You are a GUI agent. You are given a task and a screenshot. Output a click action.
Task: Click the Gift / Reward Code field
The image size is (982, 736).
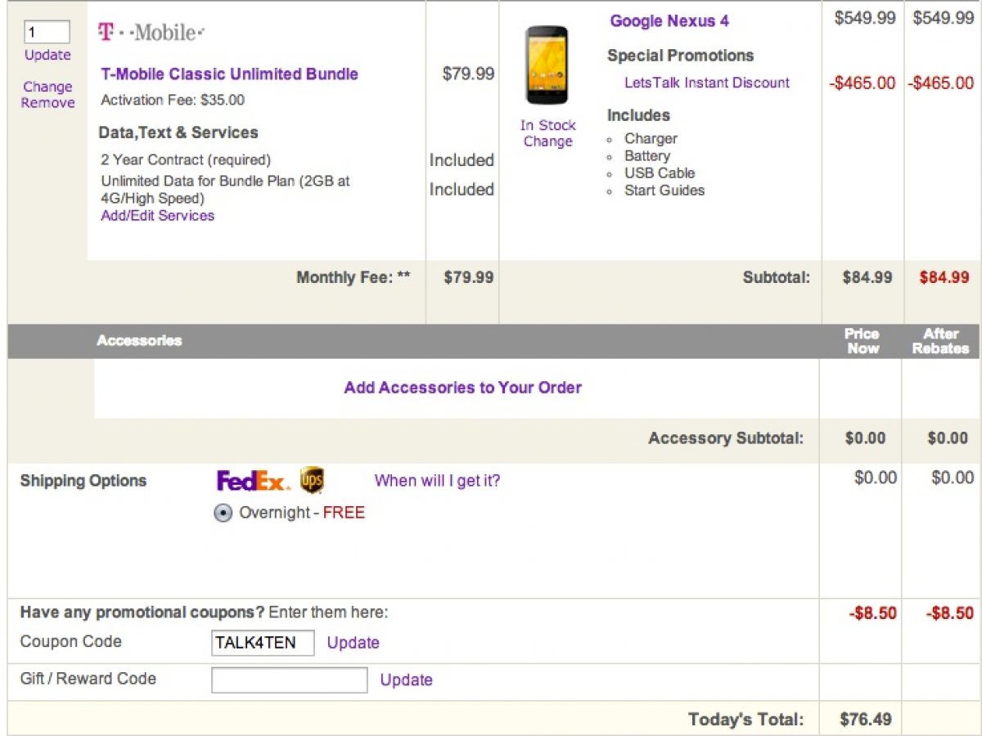pos(289,680)
